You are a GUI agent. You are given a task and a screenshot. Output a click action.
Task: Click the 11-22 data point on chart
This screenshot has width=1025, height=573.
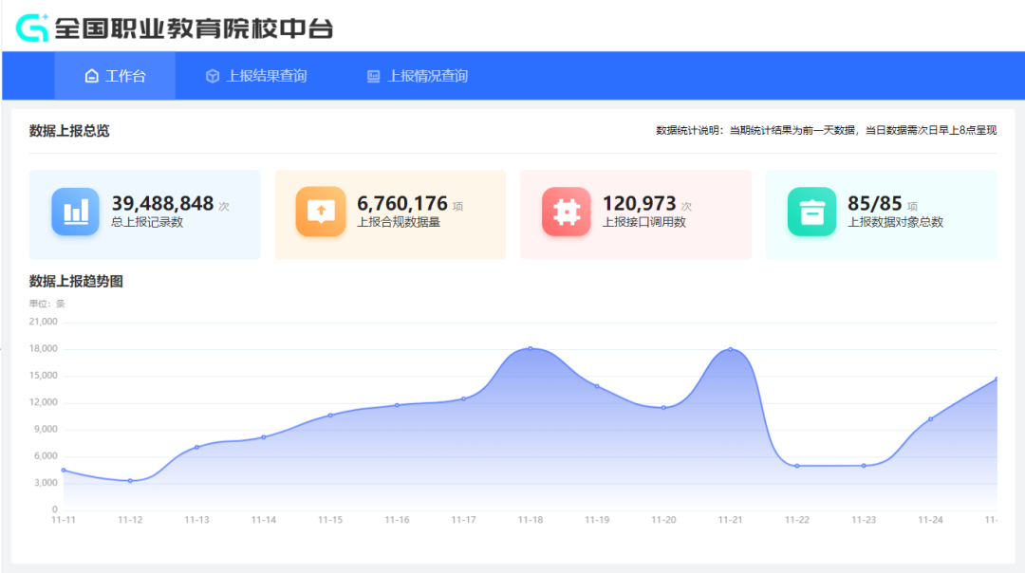click(797, 466)
